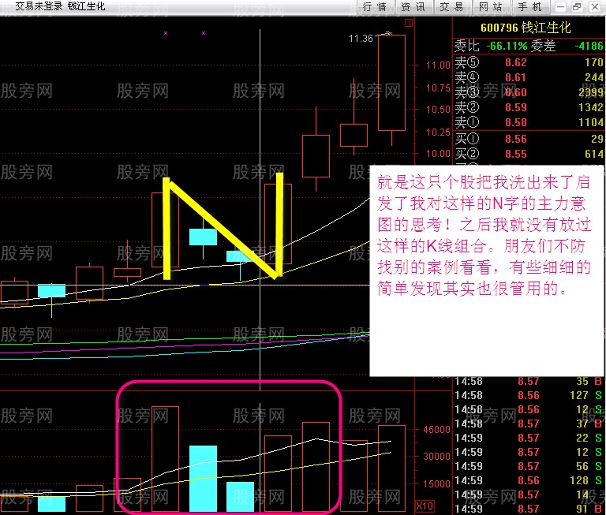Click the stock title 600796 钱江生化
This screenshot has height=515, width=606.
click(526, 28)
